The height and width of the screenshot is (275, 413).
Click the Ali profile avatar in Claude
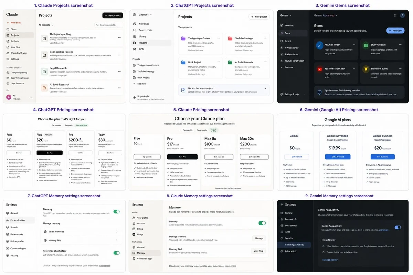coord(9,97)
